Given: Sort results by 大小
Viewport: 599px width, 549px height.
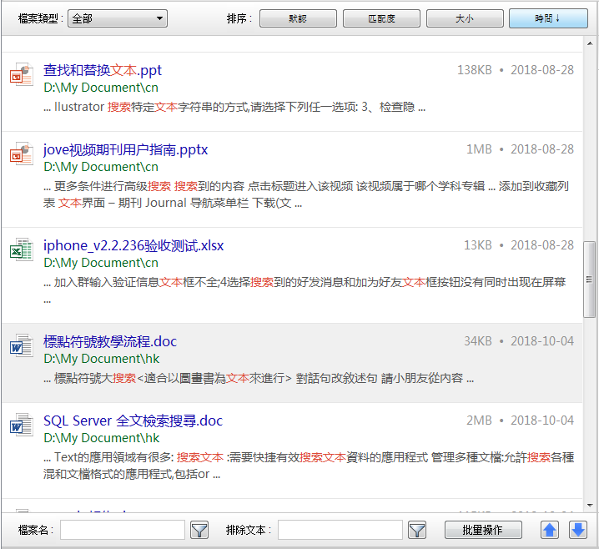Looking at the screenshot, I should [465, 18].
